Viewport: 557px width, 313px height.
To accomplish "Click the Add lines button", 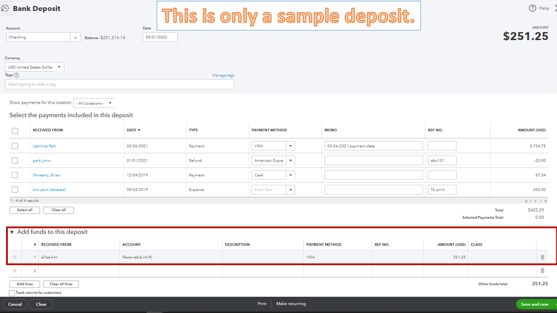I will tap(25, 284).
